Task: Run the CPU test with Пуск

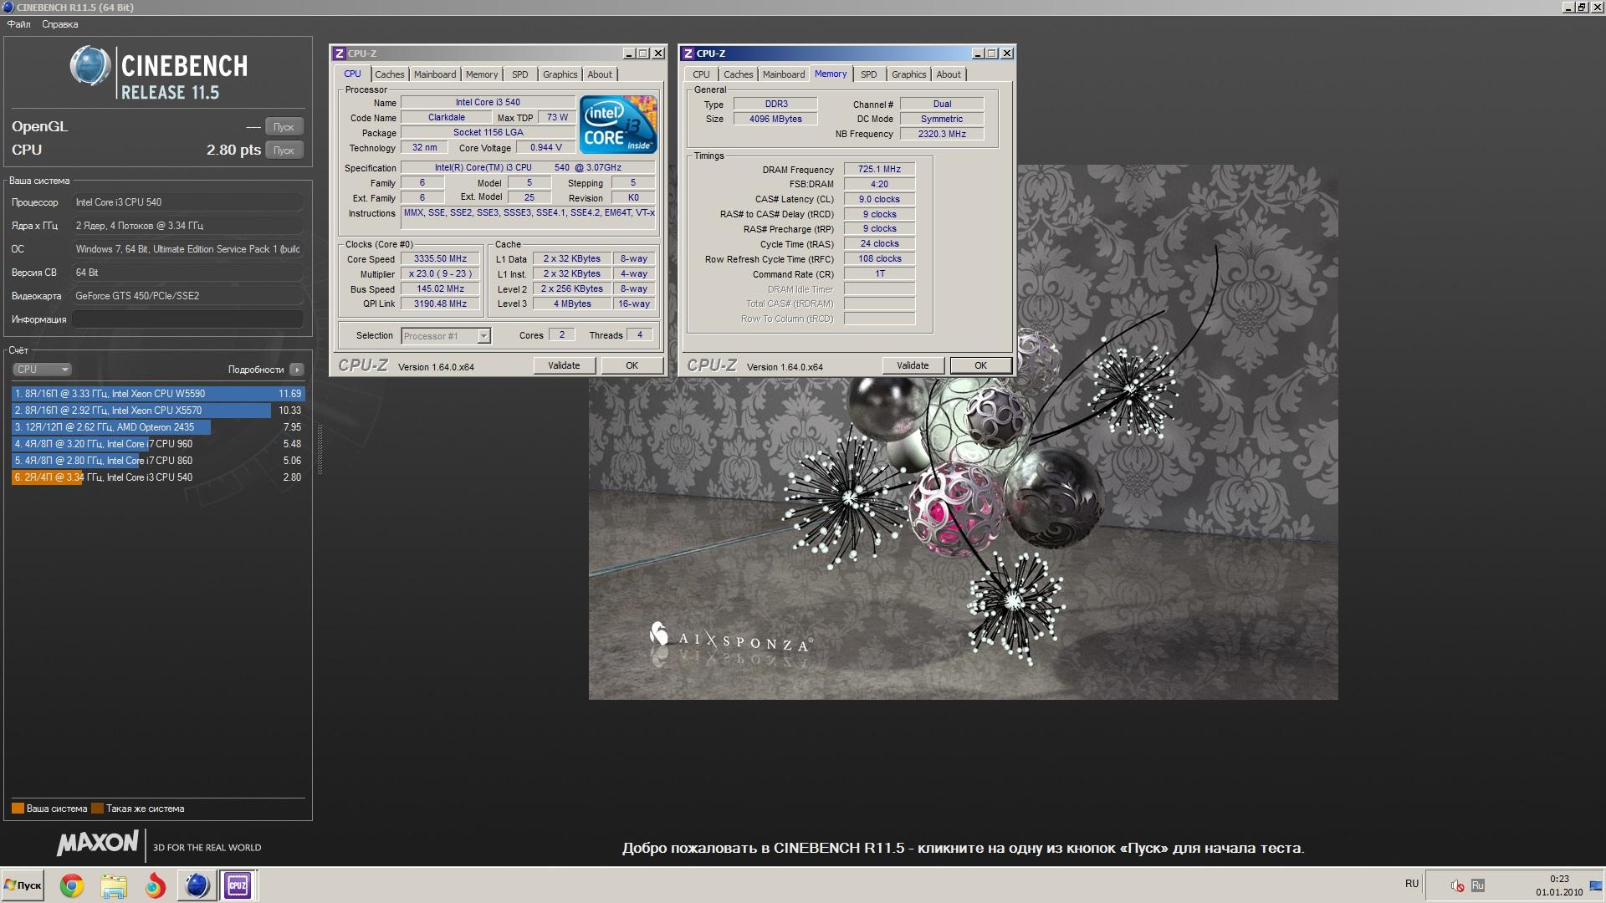Action: [284, 150]
